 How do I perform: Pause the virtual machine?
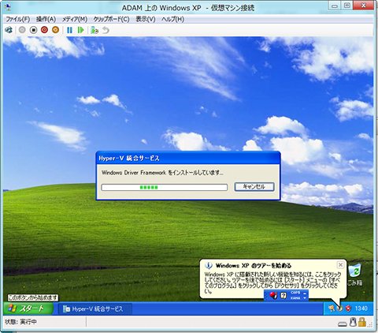pos(69,30)
